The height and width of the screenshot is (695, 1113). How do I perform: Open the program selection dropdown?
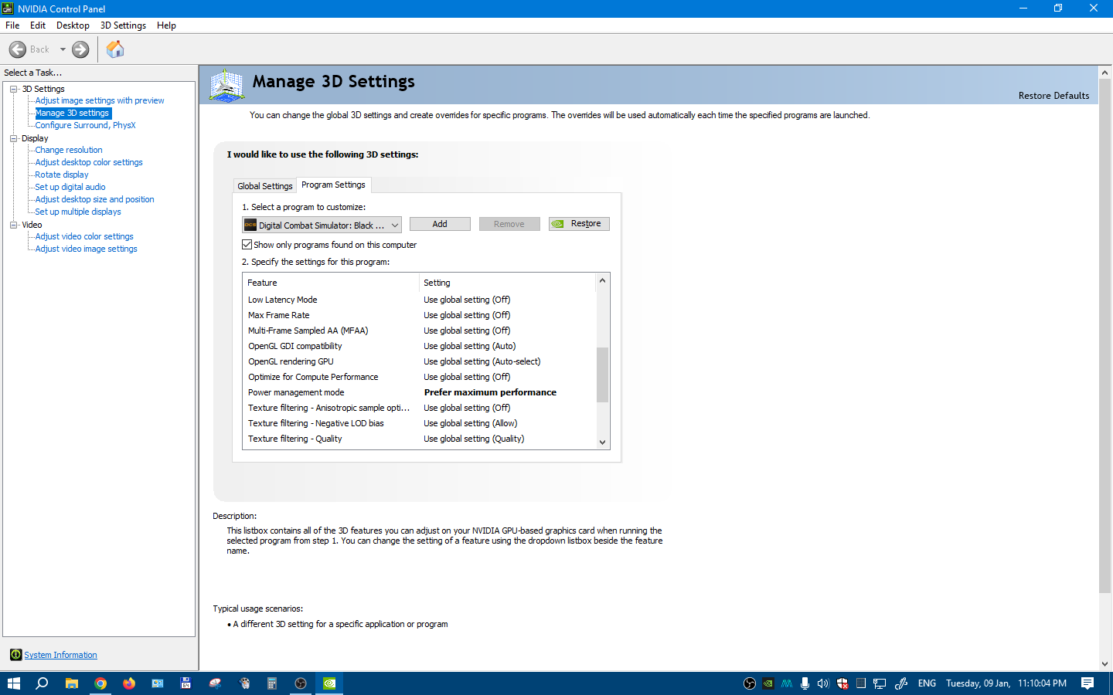[x=322, y=225]
